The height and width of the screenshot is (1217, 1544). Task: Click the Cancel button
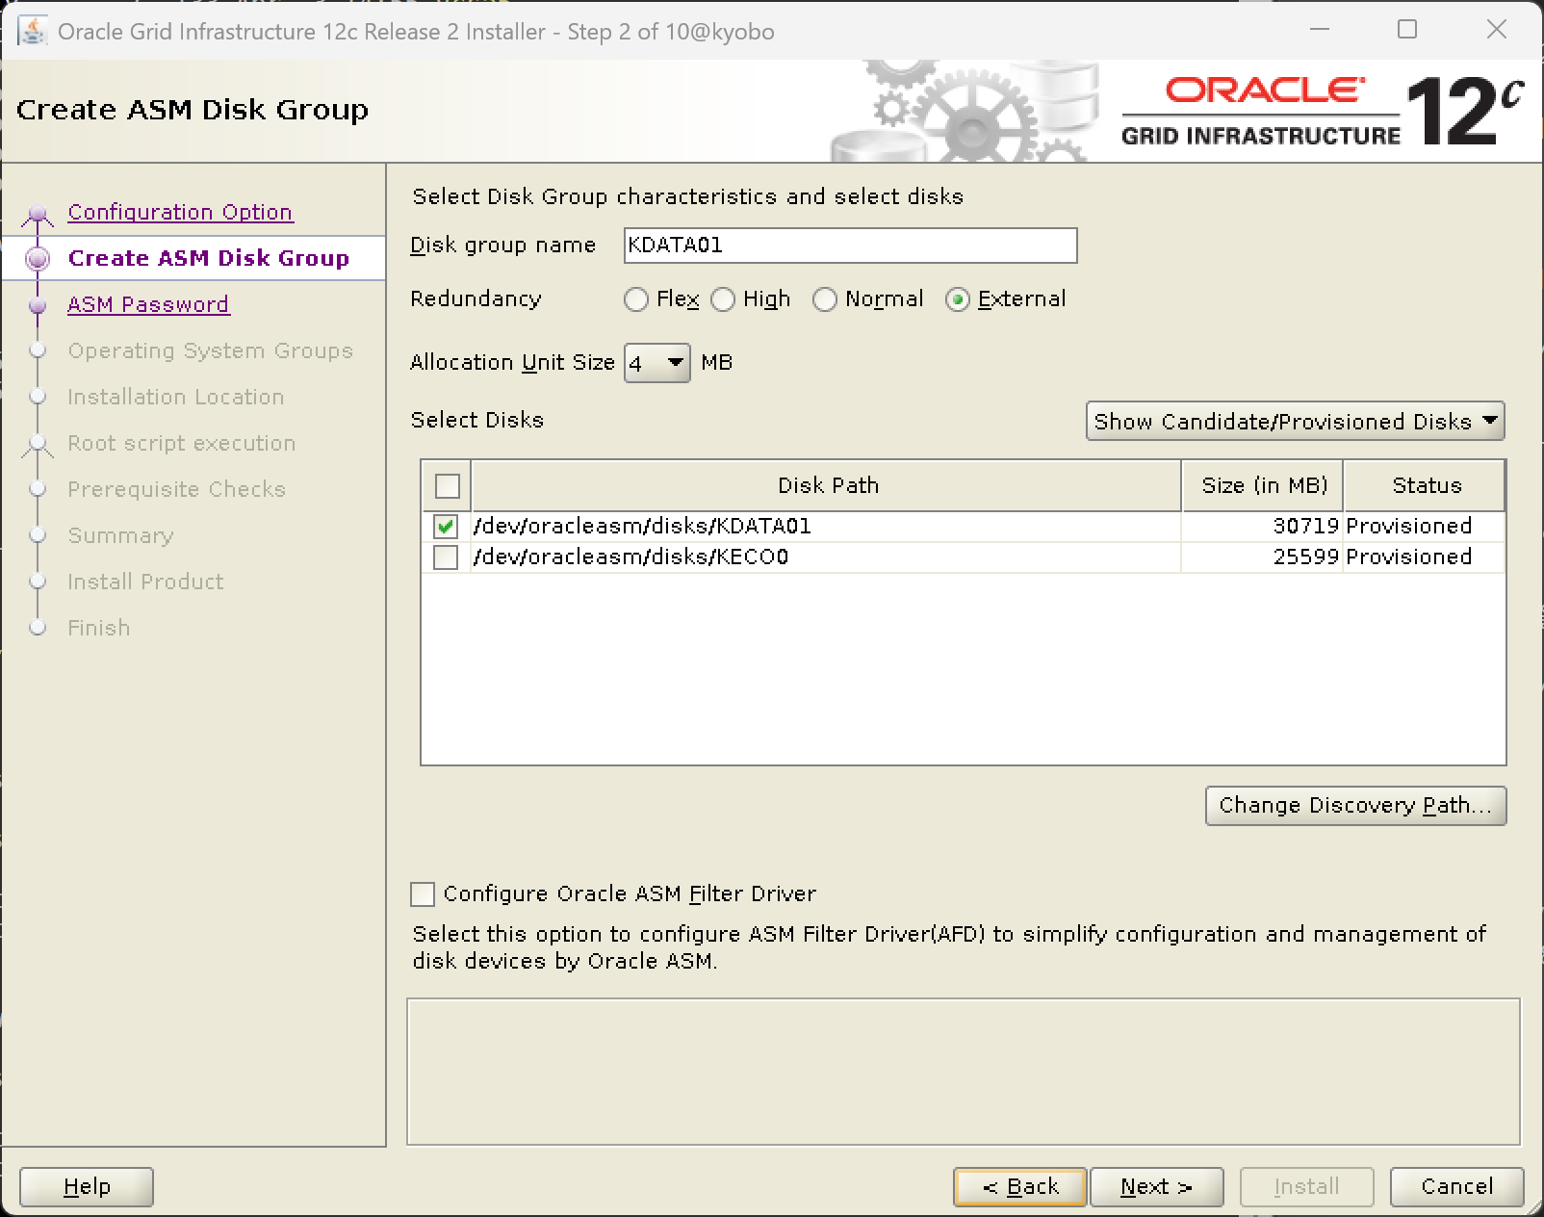(1456, 1187)
